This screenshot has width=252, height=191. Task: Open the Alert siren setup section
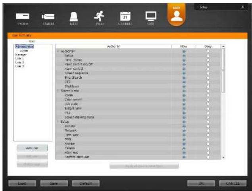coord(74,19)
